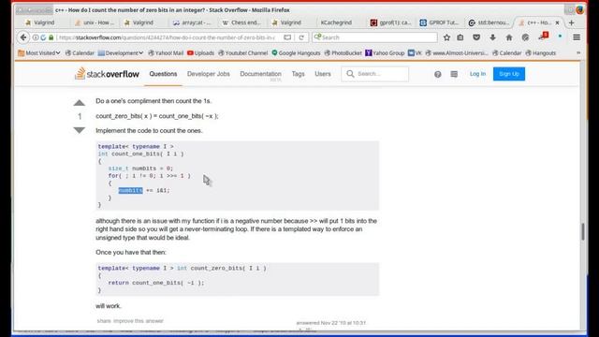Viewport: 599px width, 337px height.
Task: Open Yahoo Group bookmark
Action: 385,53
